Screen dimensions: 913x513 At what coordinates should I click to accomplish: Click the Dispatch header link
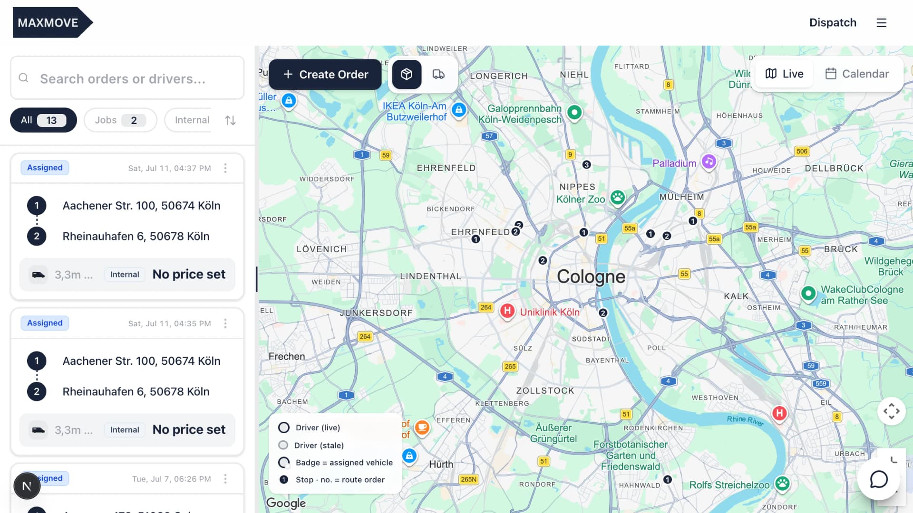point(833,23)
